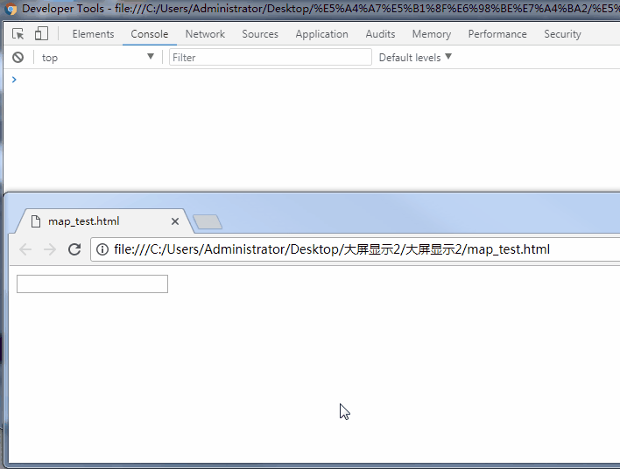This screenshot has height=469, width=620.
Task: Switch to the Elements tab
Action: (x=94, y=34)
